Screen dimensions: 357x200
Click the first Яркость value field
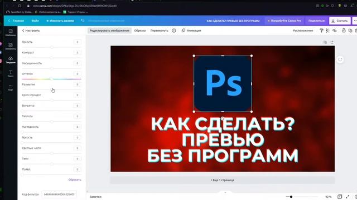click(x=78, y=42)
